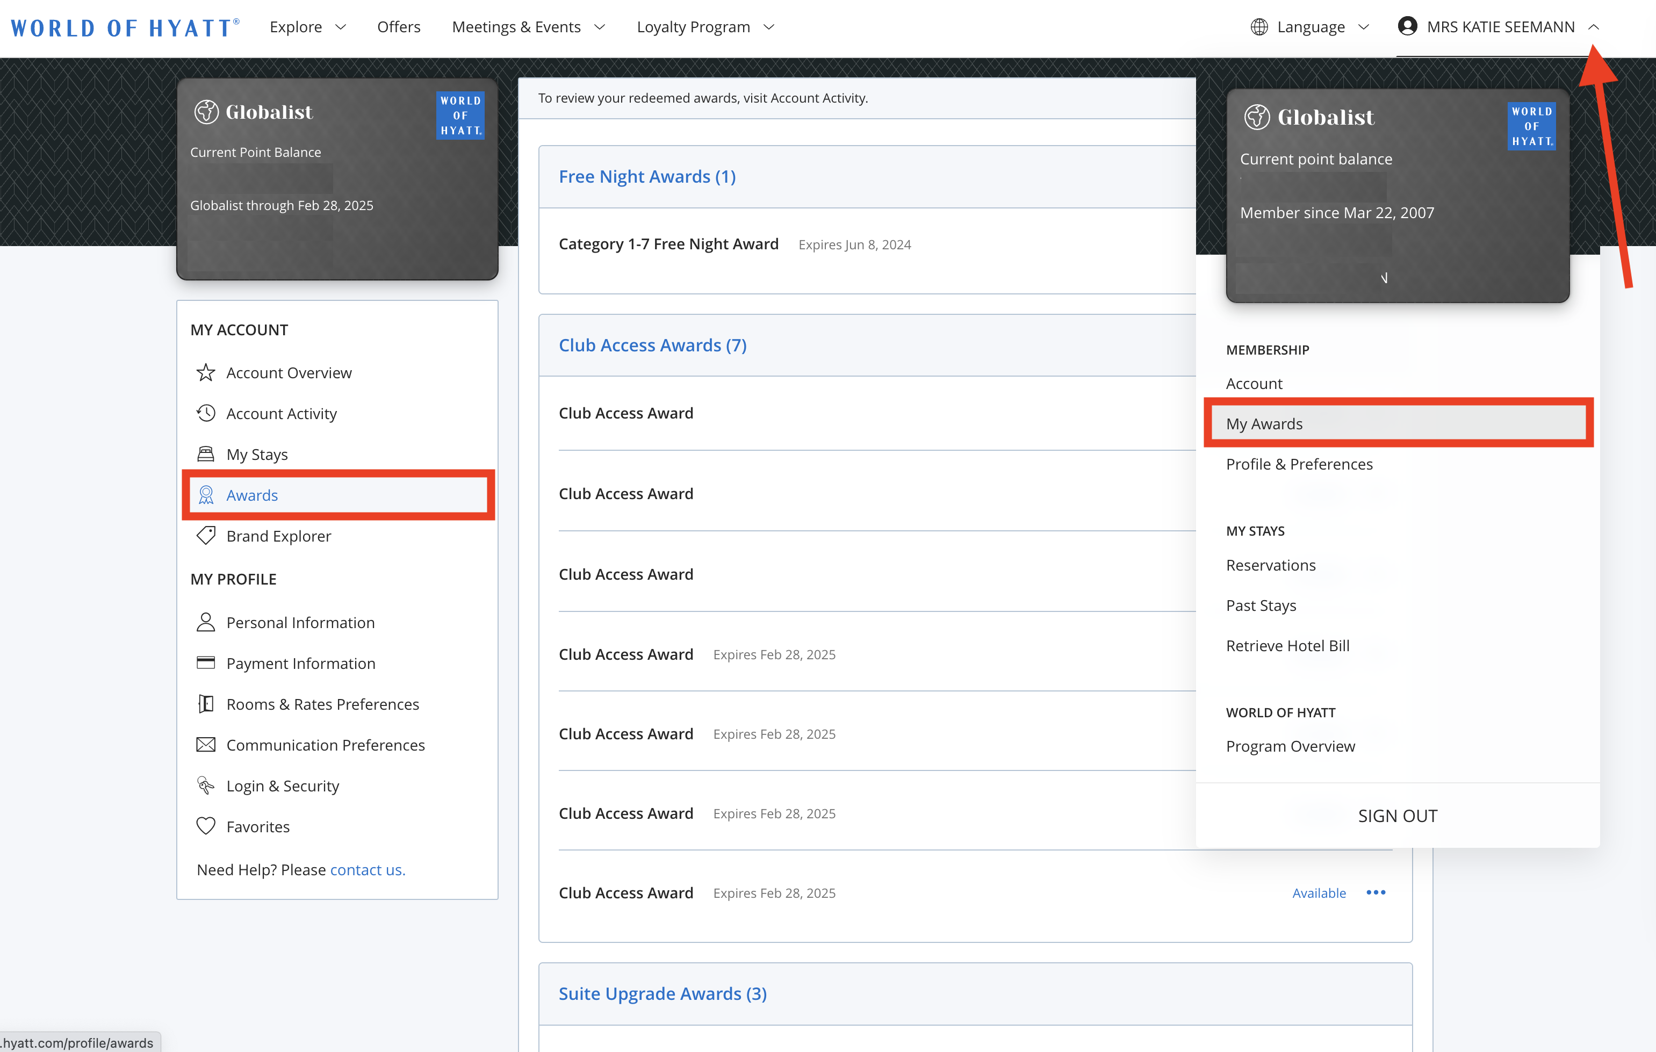Click World of Hyatt badge on the left Globalist card

point(460,116)
